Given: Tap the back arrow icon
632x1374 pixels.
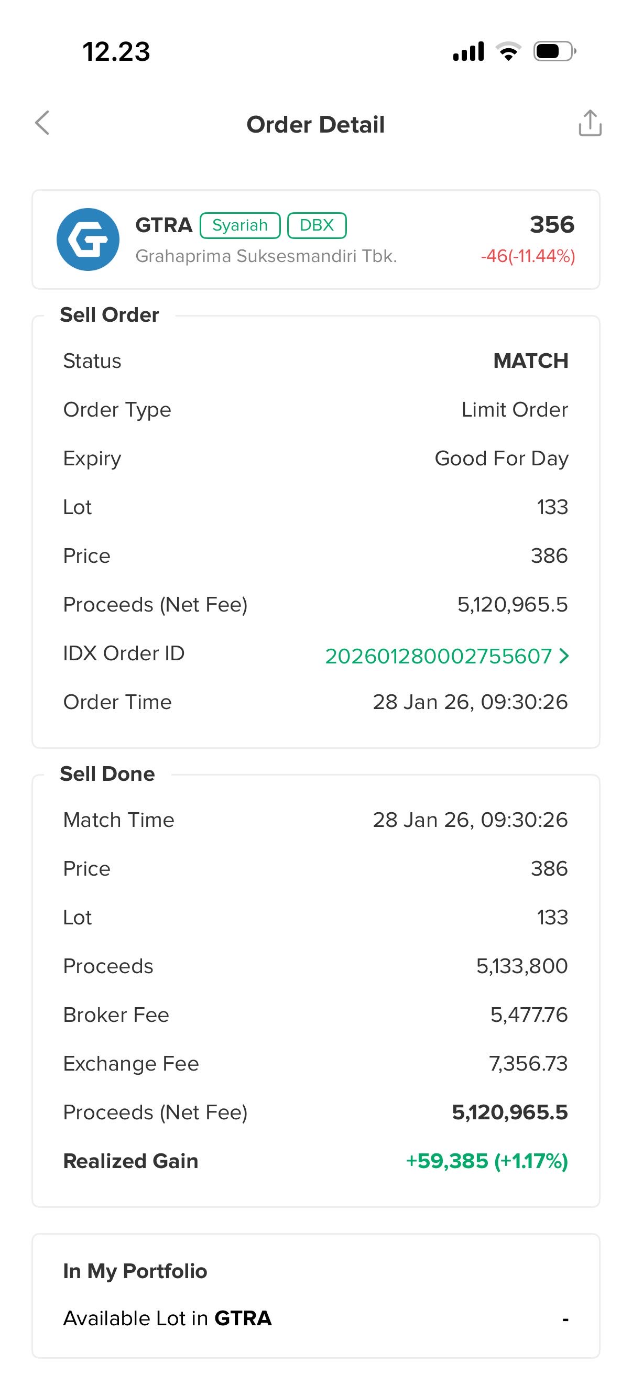Looking at the screenshot, I should pyautogui.click(x=42, y=123).
